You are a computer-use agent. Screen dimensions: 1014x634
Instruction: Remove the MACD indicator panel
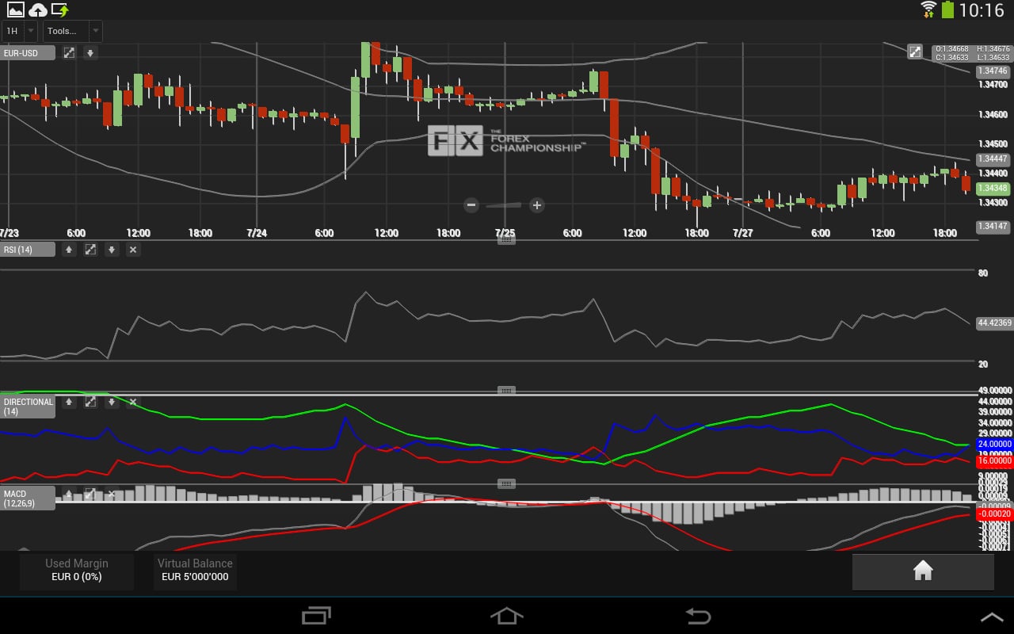coord(112,494)
